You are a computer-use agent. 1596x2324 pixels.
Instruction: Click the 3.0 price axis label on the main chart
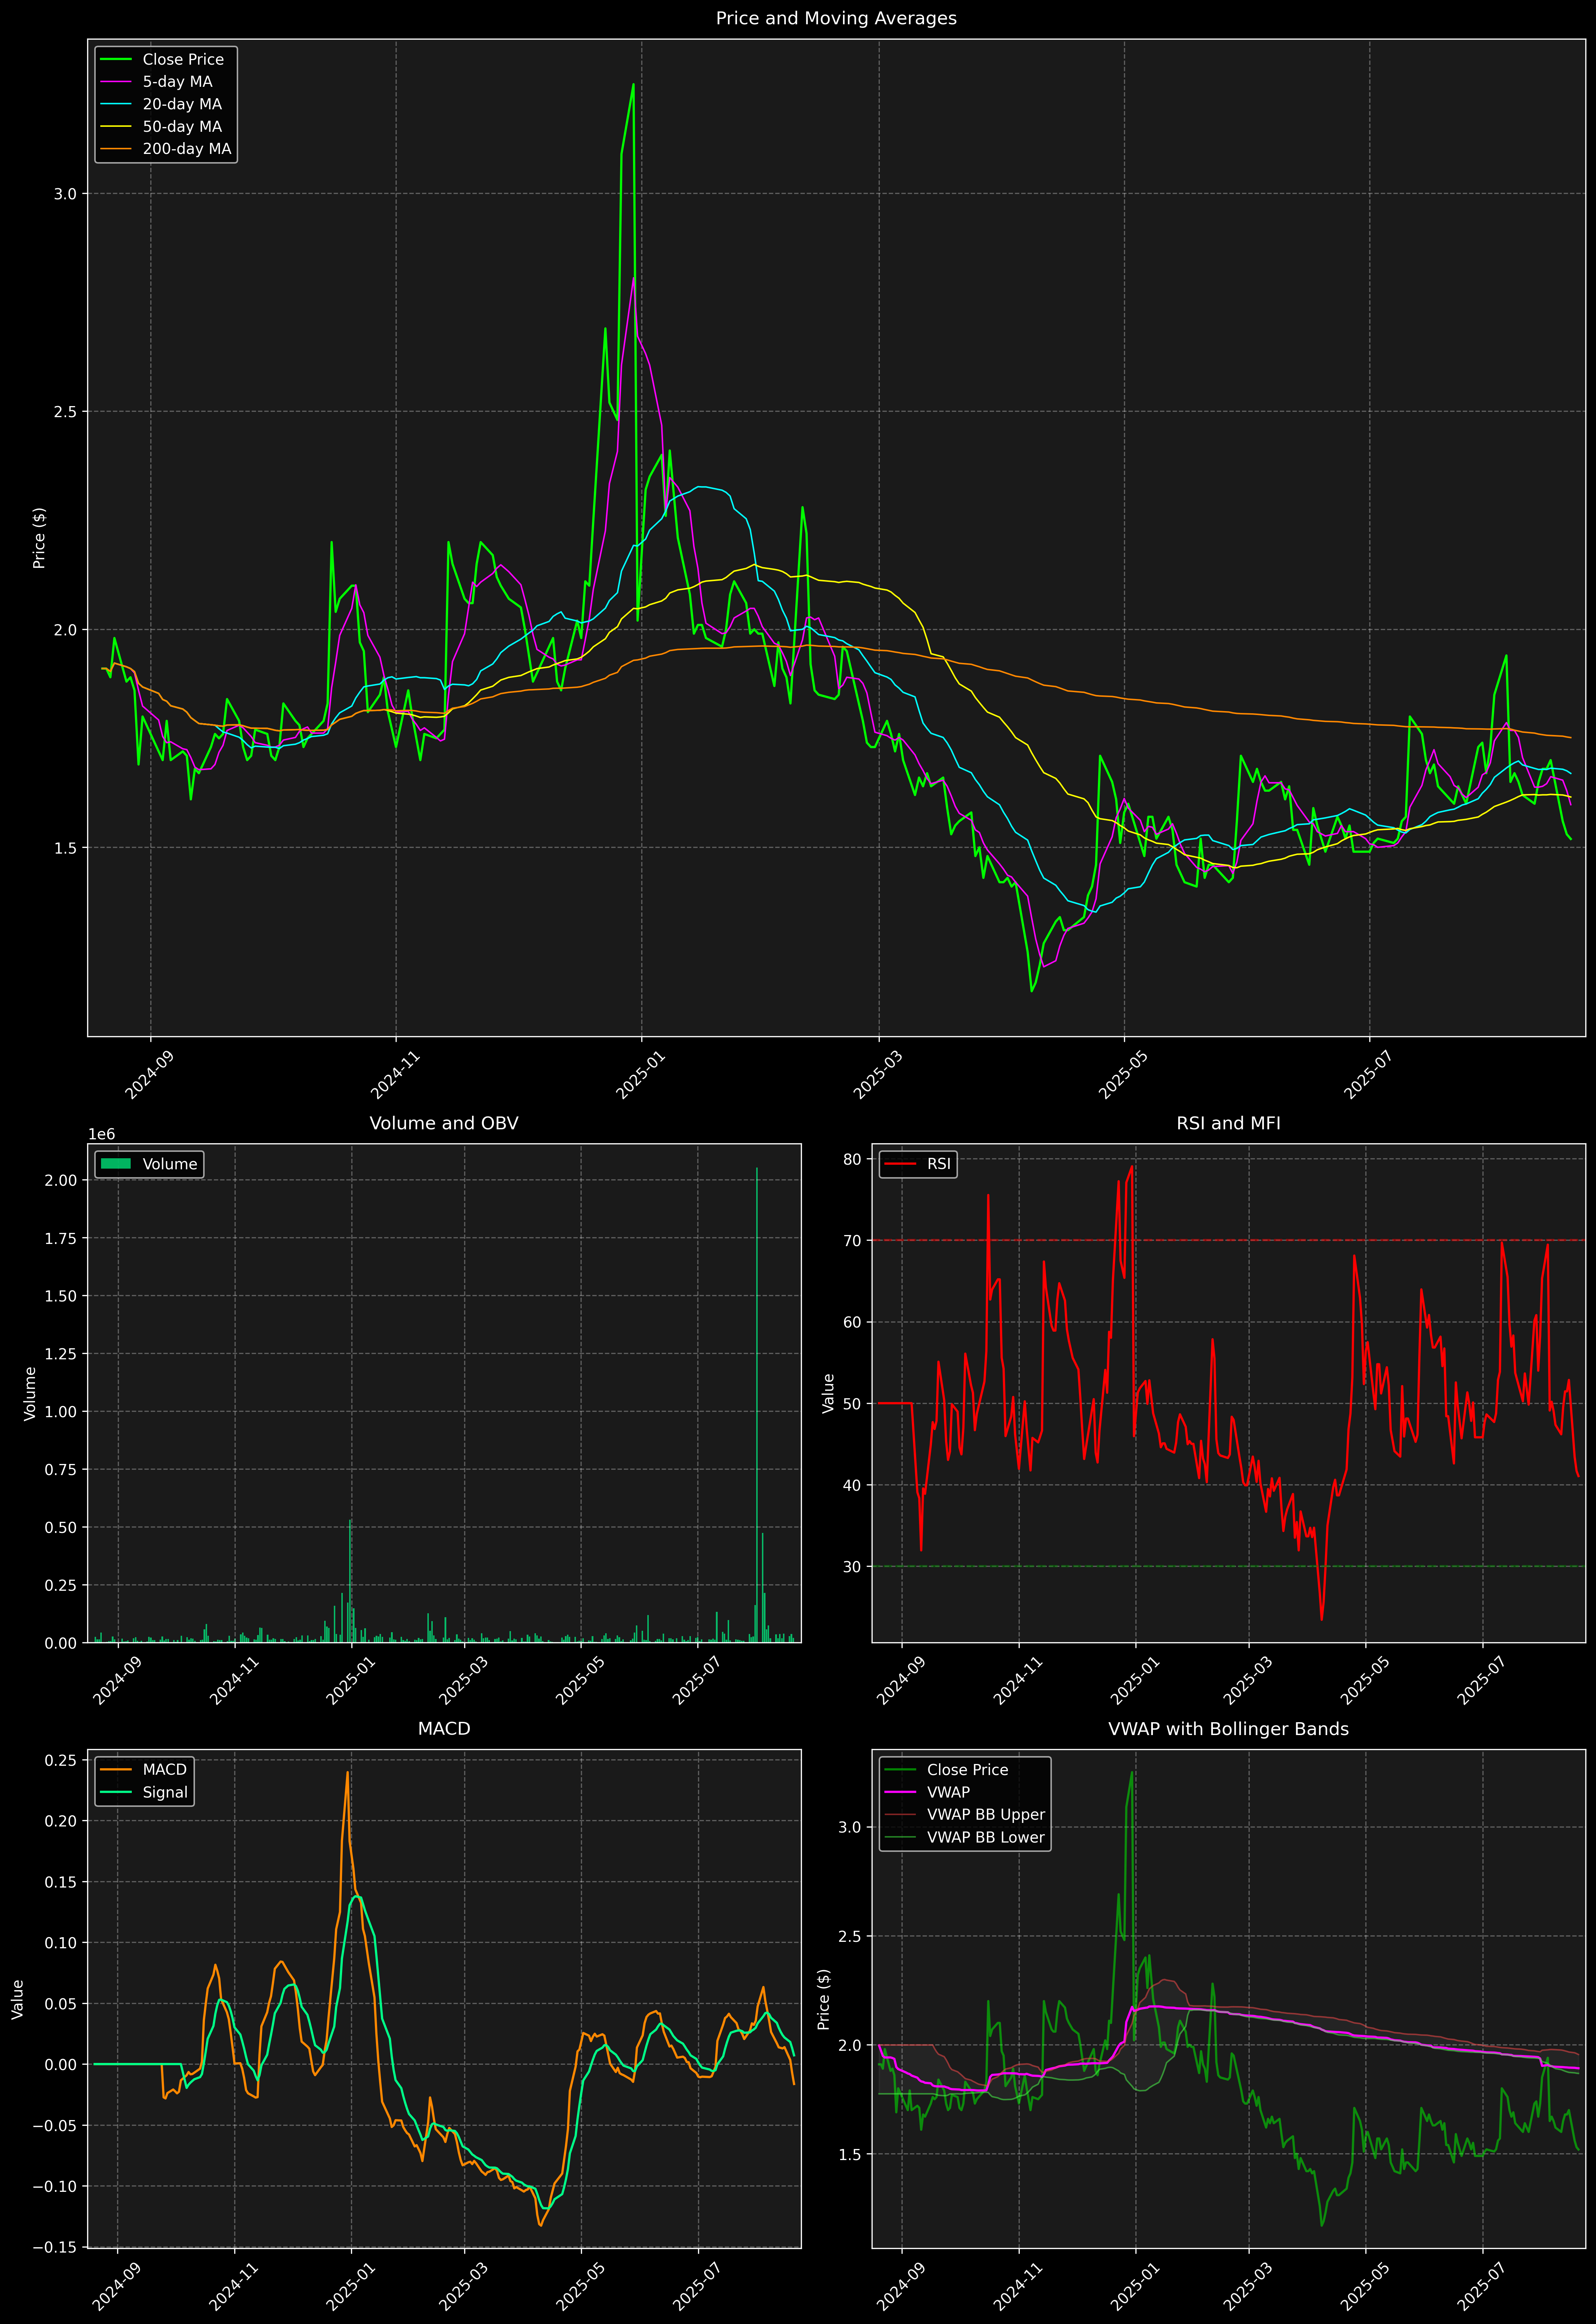[x=65, y=194]
